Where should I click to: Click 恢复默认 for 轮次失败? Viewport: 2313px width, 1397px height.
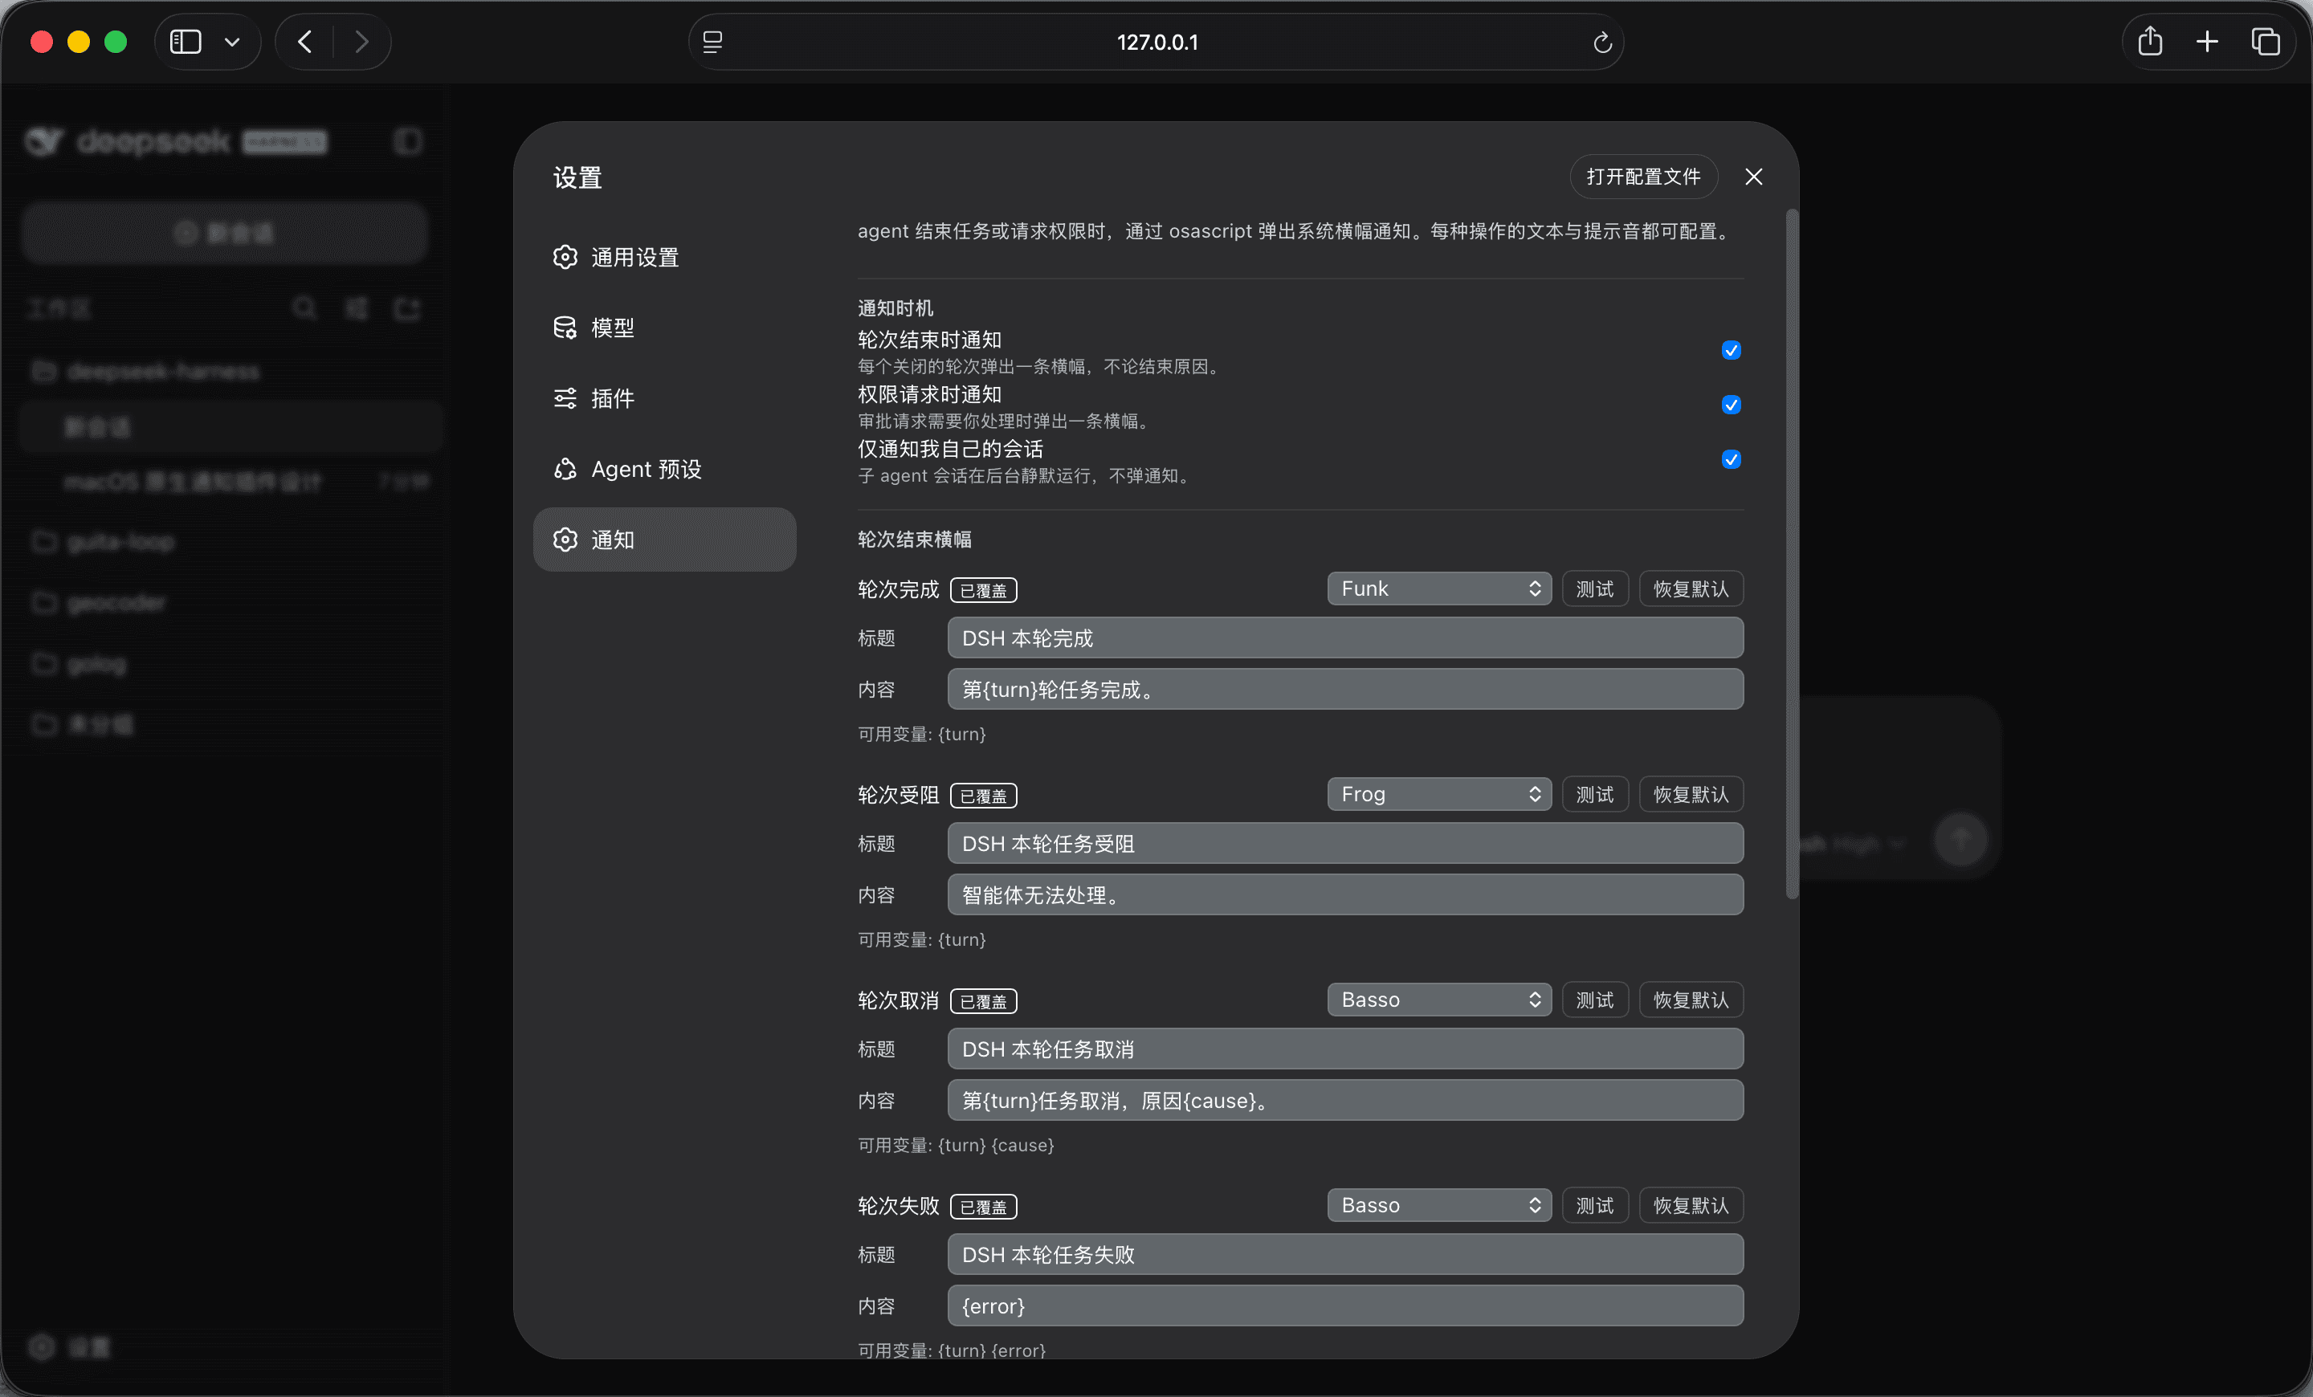(x=1691, y=1204)
